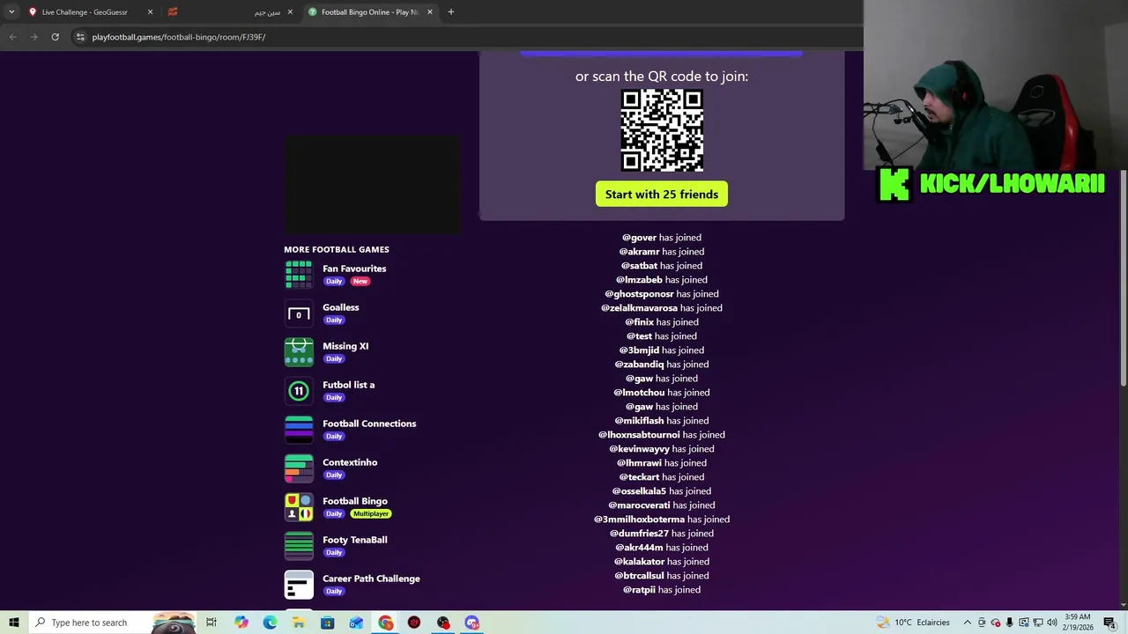Open Task View on the taskbar
Screen dimensions: 1128x634
211,623
